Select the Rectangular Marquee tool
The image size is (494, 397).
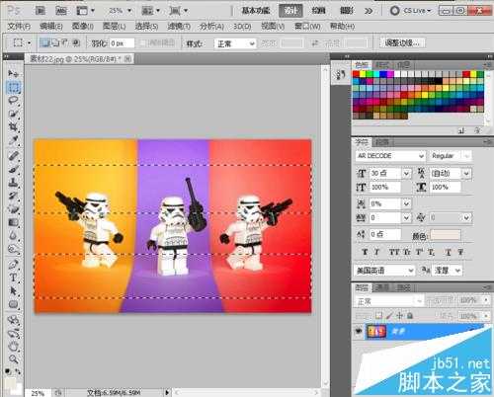13,87
